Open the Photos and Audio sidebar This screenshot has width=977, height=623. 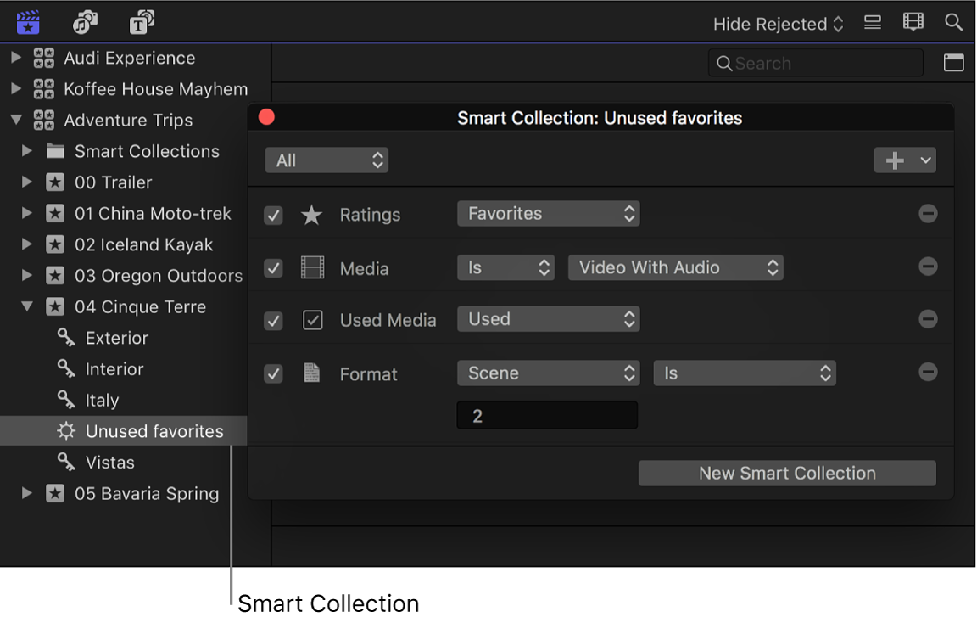(85, 22)
